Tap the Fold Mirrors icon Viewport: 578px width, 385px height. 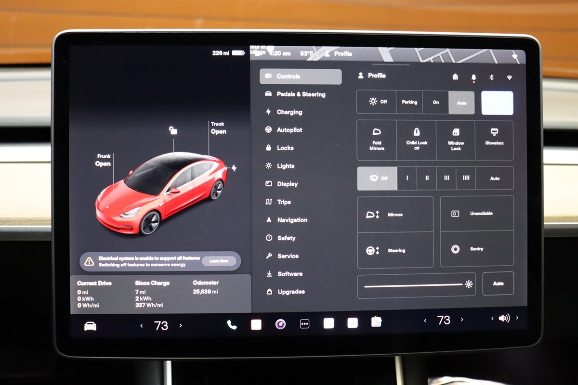click(x=377, y=140)
